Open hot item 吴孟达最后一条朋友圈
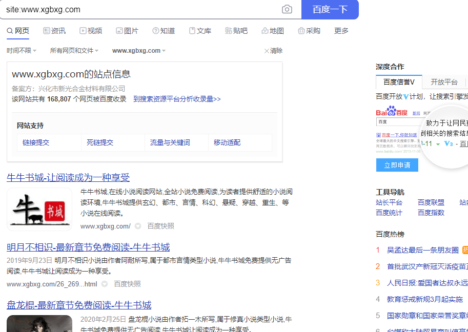 [x=422, y=250]
